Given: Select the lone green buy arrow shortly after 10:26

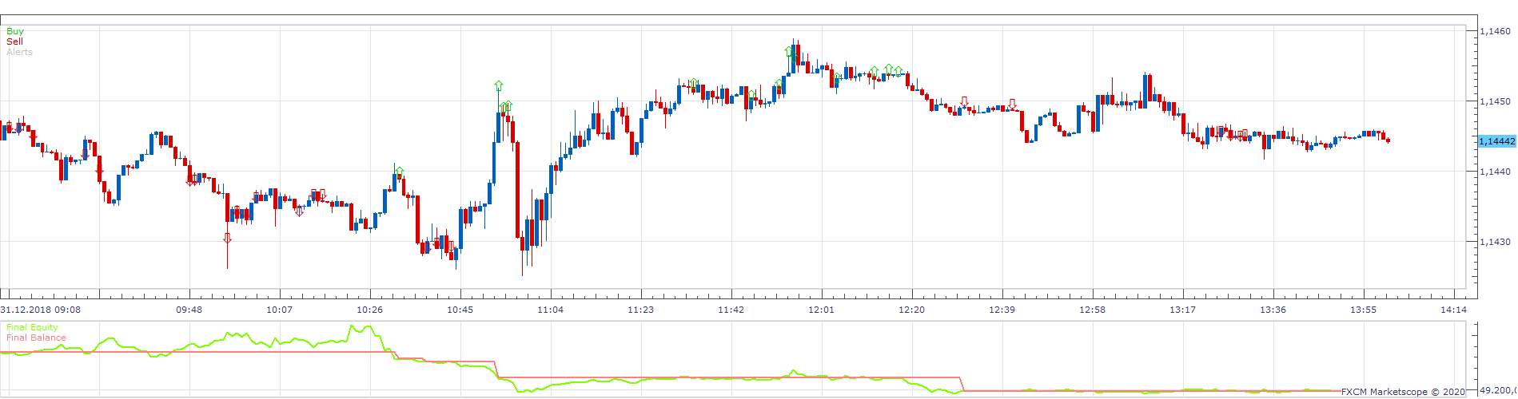Looking at the screenshot, I should point(399,172).
